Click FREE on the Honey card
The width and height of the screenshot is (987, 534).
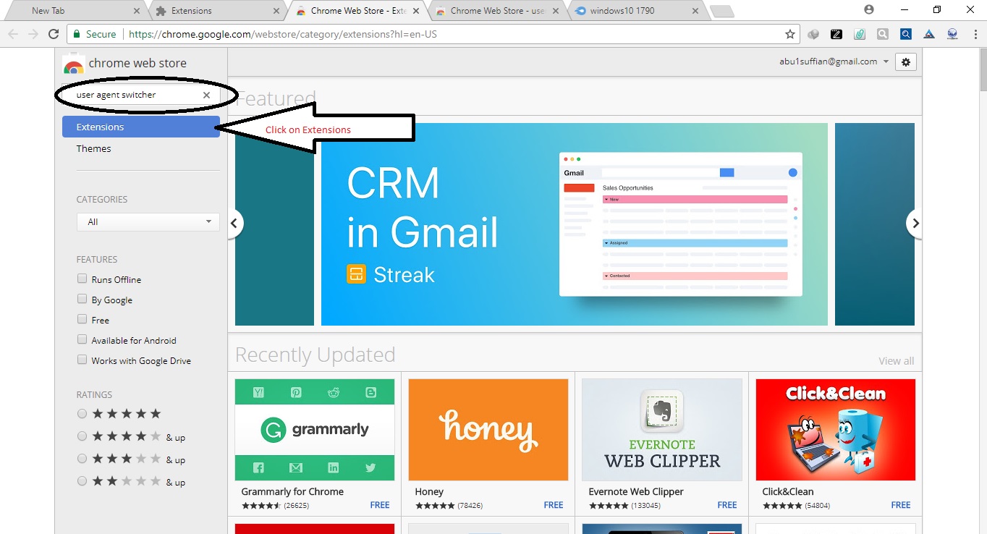(554, 505)
